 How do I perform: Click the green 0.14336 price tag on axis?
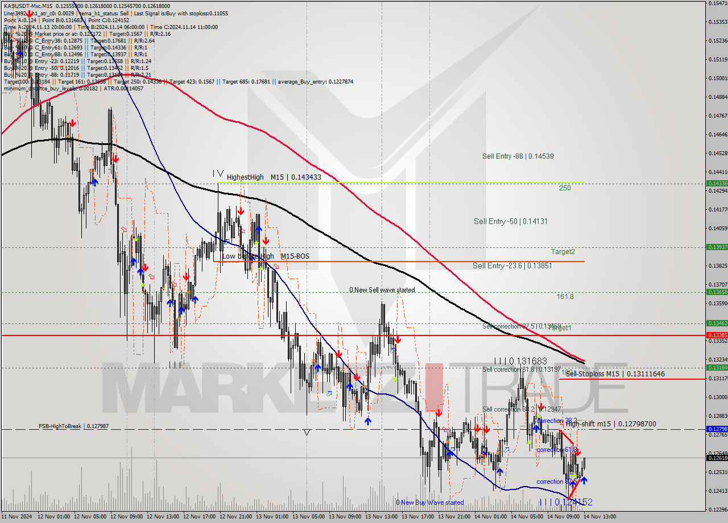717,183
